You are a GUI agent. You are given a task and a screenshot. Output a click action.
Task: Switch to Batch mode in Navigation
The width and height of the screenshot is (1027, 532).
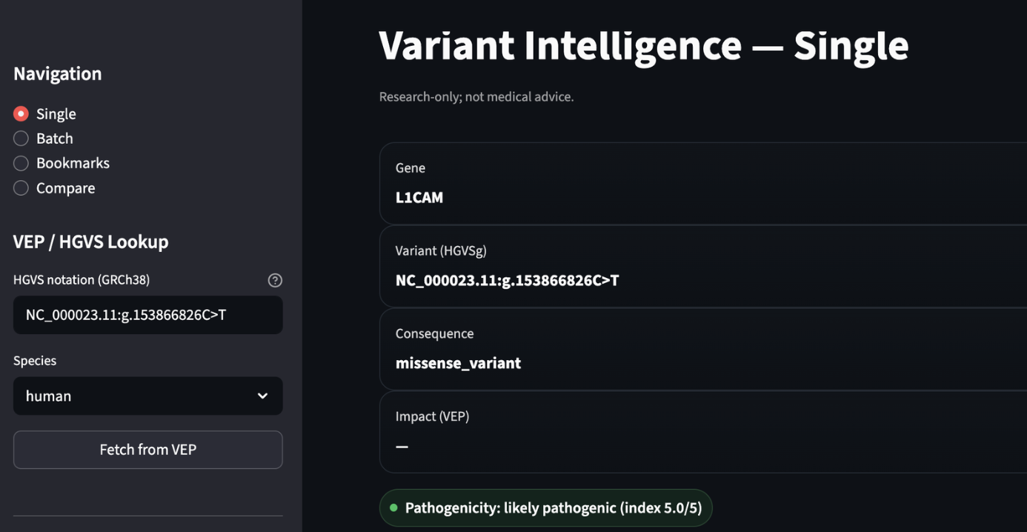click(x=21, y=139)
